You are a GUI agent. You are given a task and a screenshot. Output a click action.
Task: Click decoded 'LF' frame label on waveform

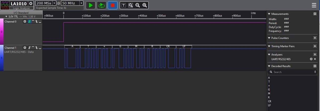[x=184, y=46]
